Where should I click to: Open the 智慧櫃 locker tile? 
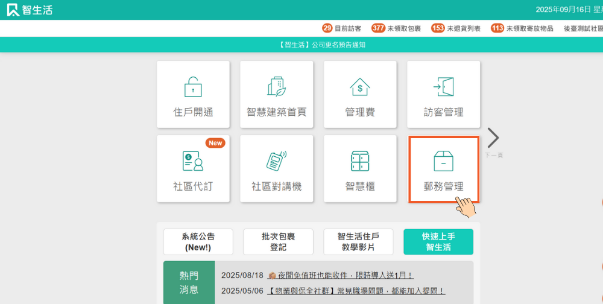point(360,169)
